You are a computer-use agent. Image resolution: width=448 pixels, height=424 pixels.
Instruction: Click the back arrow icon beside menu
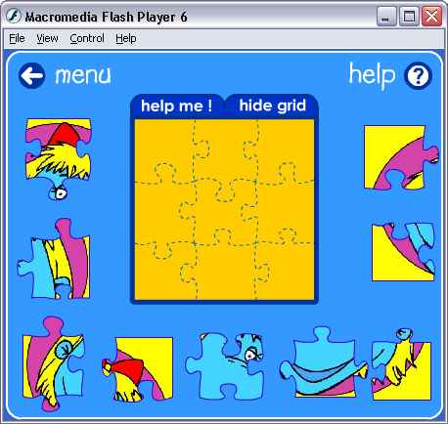point(32,75)
